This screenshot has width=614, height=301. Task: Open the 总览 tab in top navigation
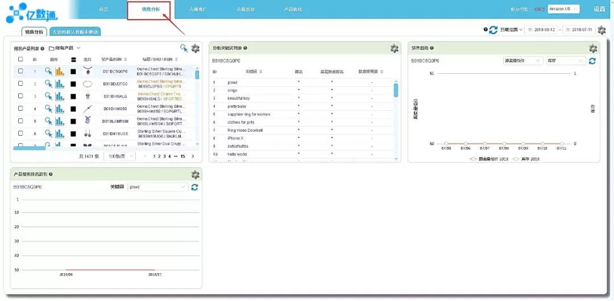[104, 9]
